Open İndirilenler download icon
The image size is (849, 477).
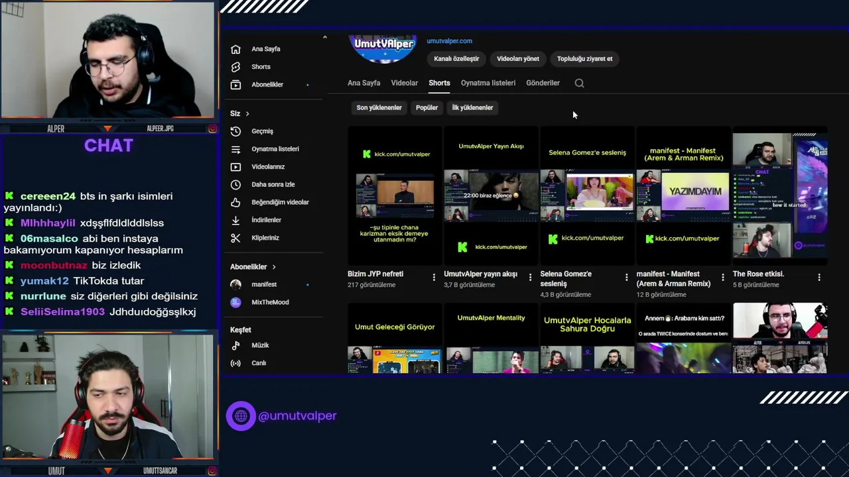coord(235,220)
